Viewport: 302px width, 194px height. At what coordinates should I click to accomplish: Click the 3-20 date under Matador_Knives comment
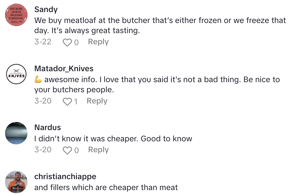[43, 101]
